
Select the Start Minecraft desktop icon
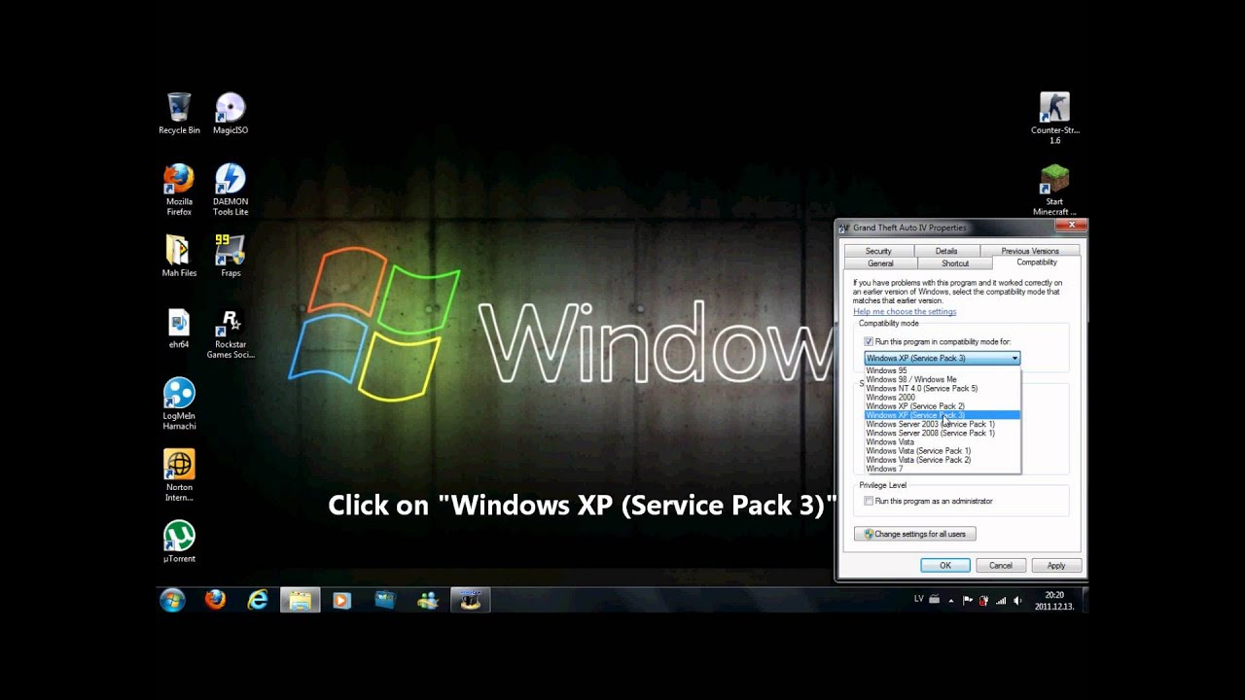tap(1055, 190)
